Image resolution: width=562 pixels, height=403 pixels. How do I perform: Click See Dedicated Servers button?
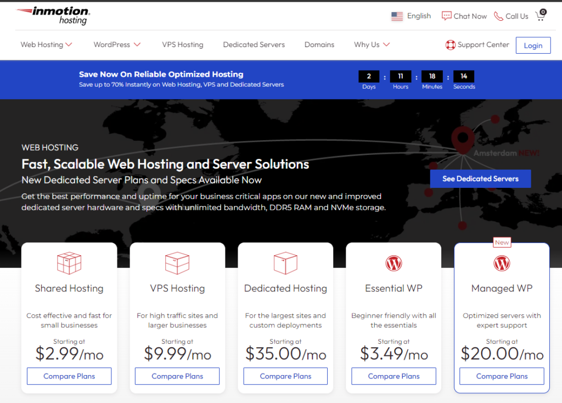tap(480, 179)
